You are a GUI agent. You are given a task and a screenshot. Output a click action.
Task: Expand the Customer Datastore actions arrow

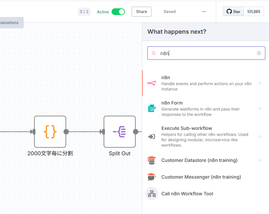259,160
